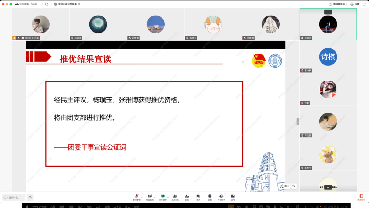The image size is (369, 208).
Task: Click the 离开会议 leave meeting button
Action: [361, 197]
